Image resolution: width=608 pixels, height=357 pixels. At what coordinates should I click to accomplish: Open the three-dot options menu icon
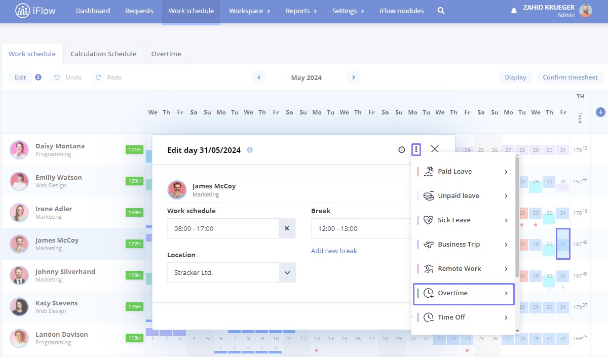[416, 149]
